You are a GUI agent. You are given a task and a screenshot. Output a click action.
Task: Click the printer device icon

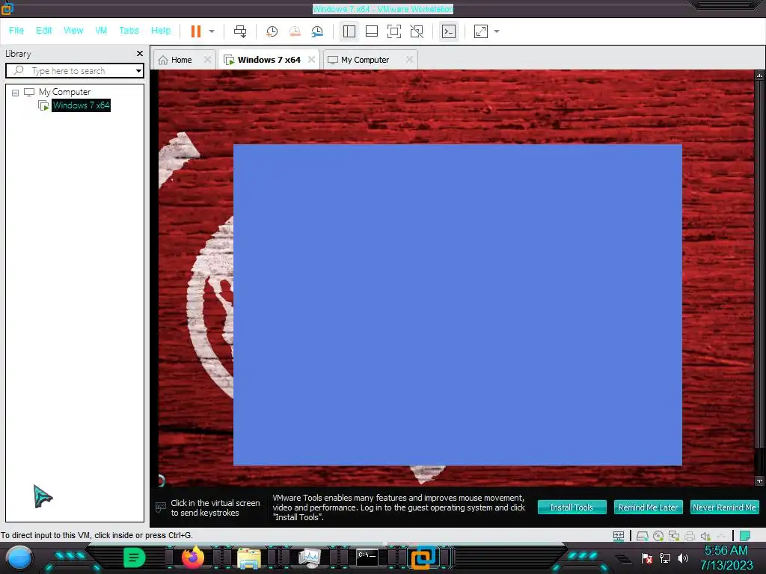pos(689,536)
